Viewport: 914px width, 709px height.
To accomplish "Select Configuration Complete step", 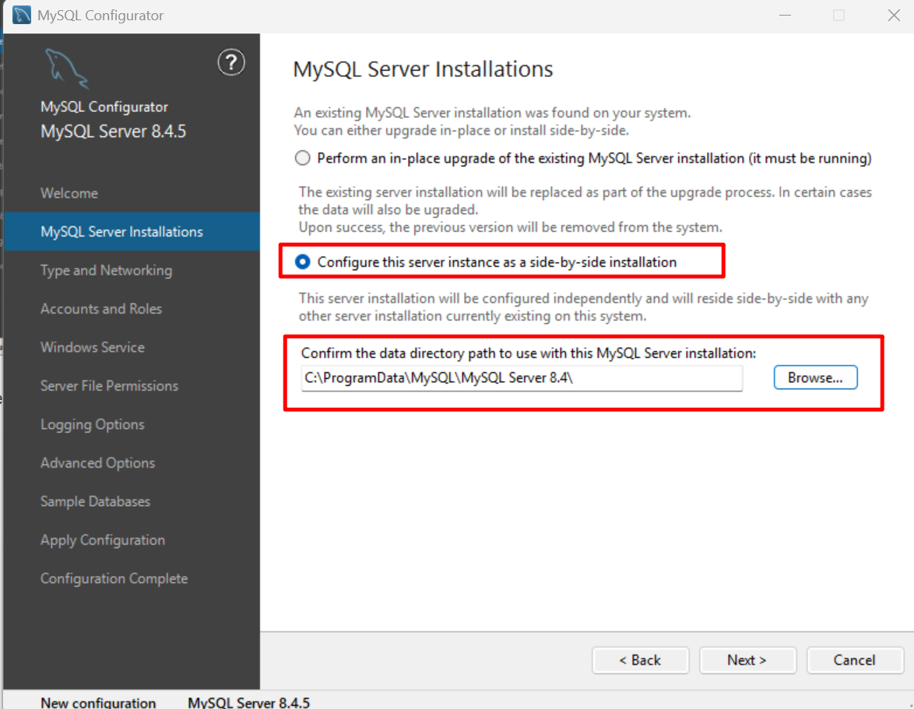I will pos(114,578).
